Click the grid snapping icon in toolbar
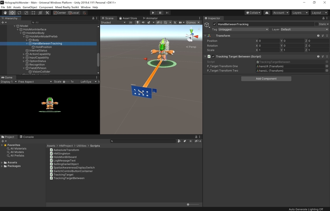The height and width of the screenshot is (211, 330). [x=84, y=13]
